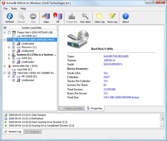
Task: Click the Total Size value 149.1 GB
Action: [122, 97]
